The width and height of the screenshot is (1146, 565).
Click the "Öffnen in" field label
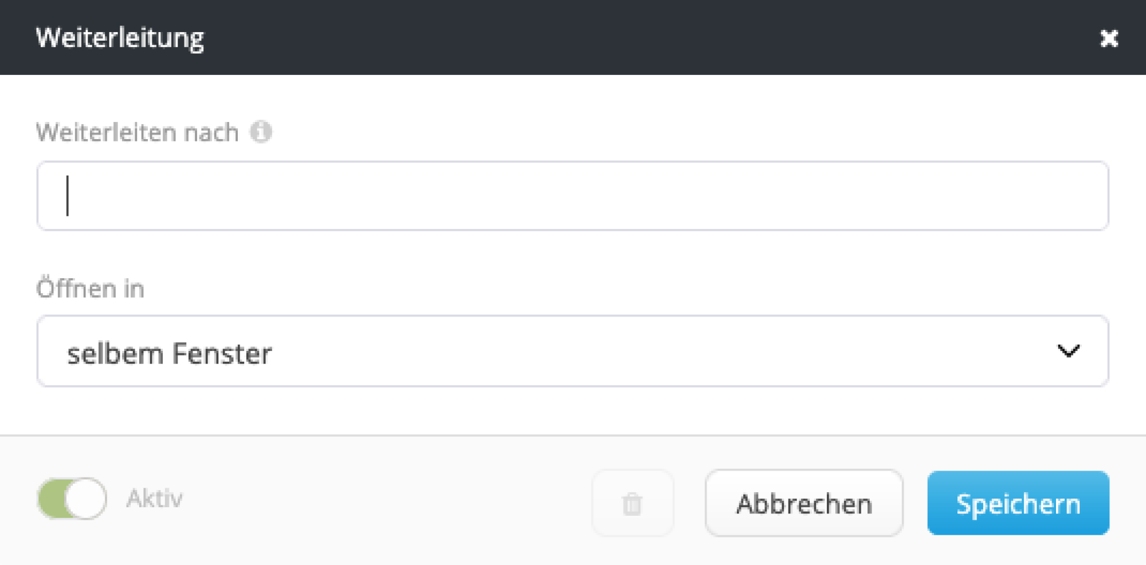(x=90, y=289)
